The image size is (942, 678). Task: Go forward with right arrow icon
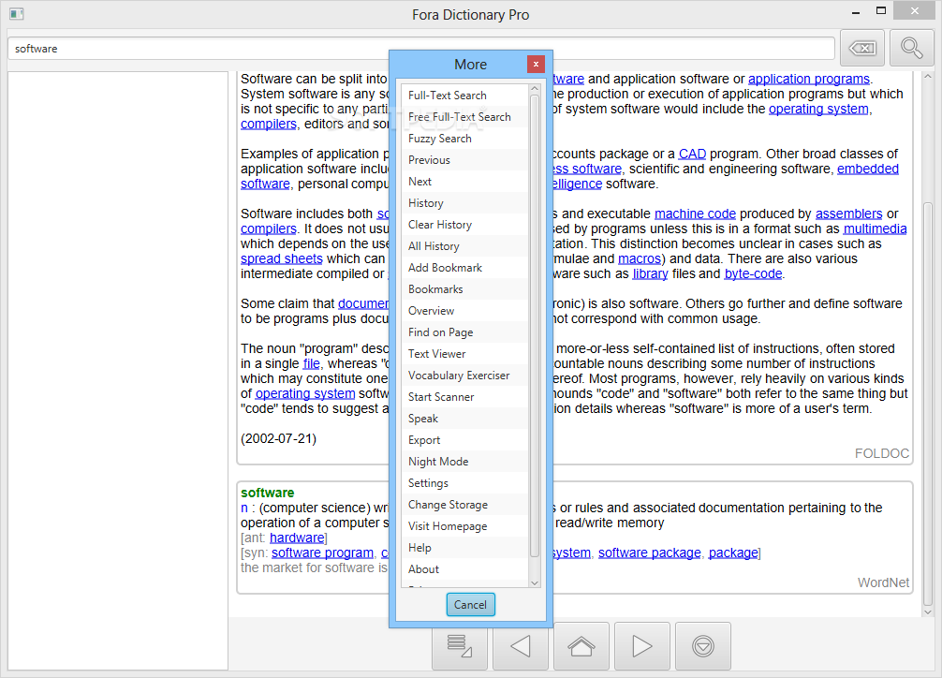(642, 646)
